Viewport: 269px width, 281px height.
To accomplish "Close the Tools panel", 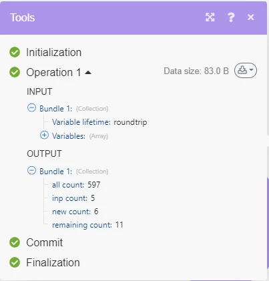I will point(251,17).
